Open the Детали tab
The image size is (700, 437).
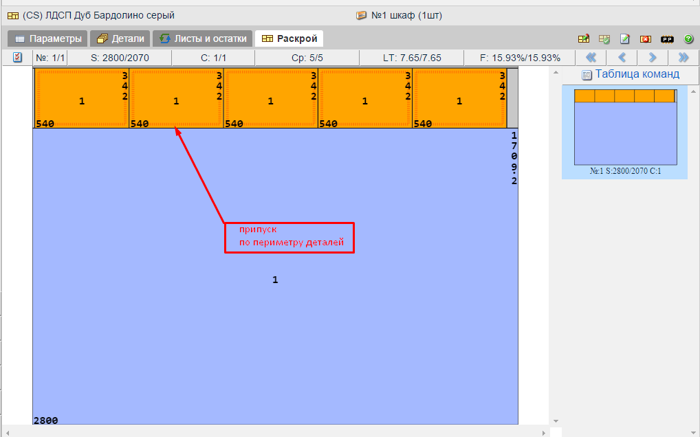(x=120, y=39)
